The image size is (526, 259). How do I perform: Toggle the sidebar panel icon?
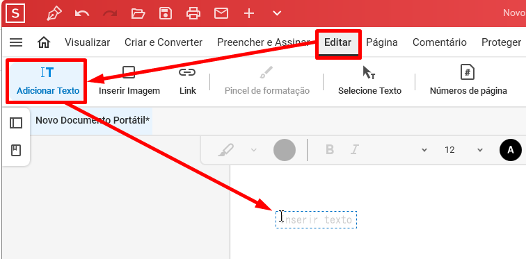click(16, 123)
